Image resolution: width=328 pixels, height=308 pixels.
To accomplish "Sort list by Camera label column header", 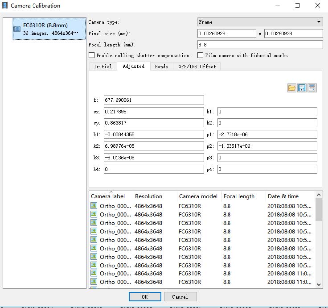I will point(108,196).
